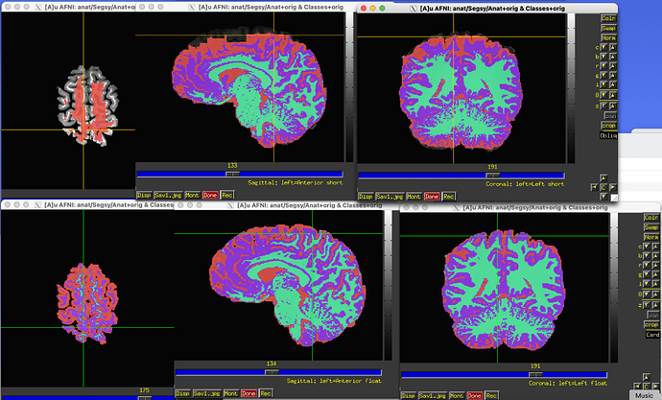Click 'z' zoom-in arrow in upper coronal window
Viewport: 662px width, 400px height.
point(613,106)
